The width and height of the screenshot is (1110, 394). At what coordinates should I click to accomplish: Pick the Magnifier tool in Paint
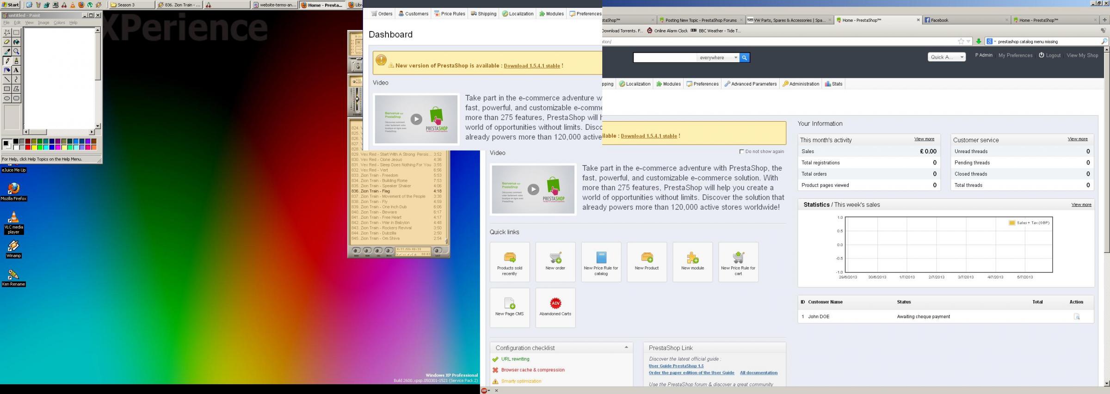(x=16, y=51)
